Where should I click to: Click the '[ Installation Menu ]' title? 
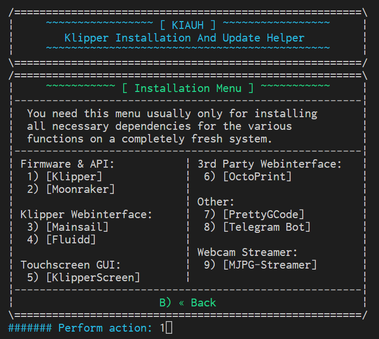point(188,88)
